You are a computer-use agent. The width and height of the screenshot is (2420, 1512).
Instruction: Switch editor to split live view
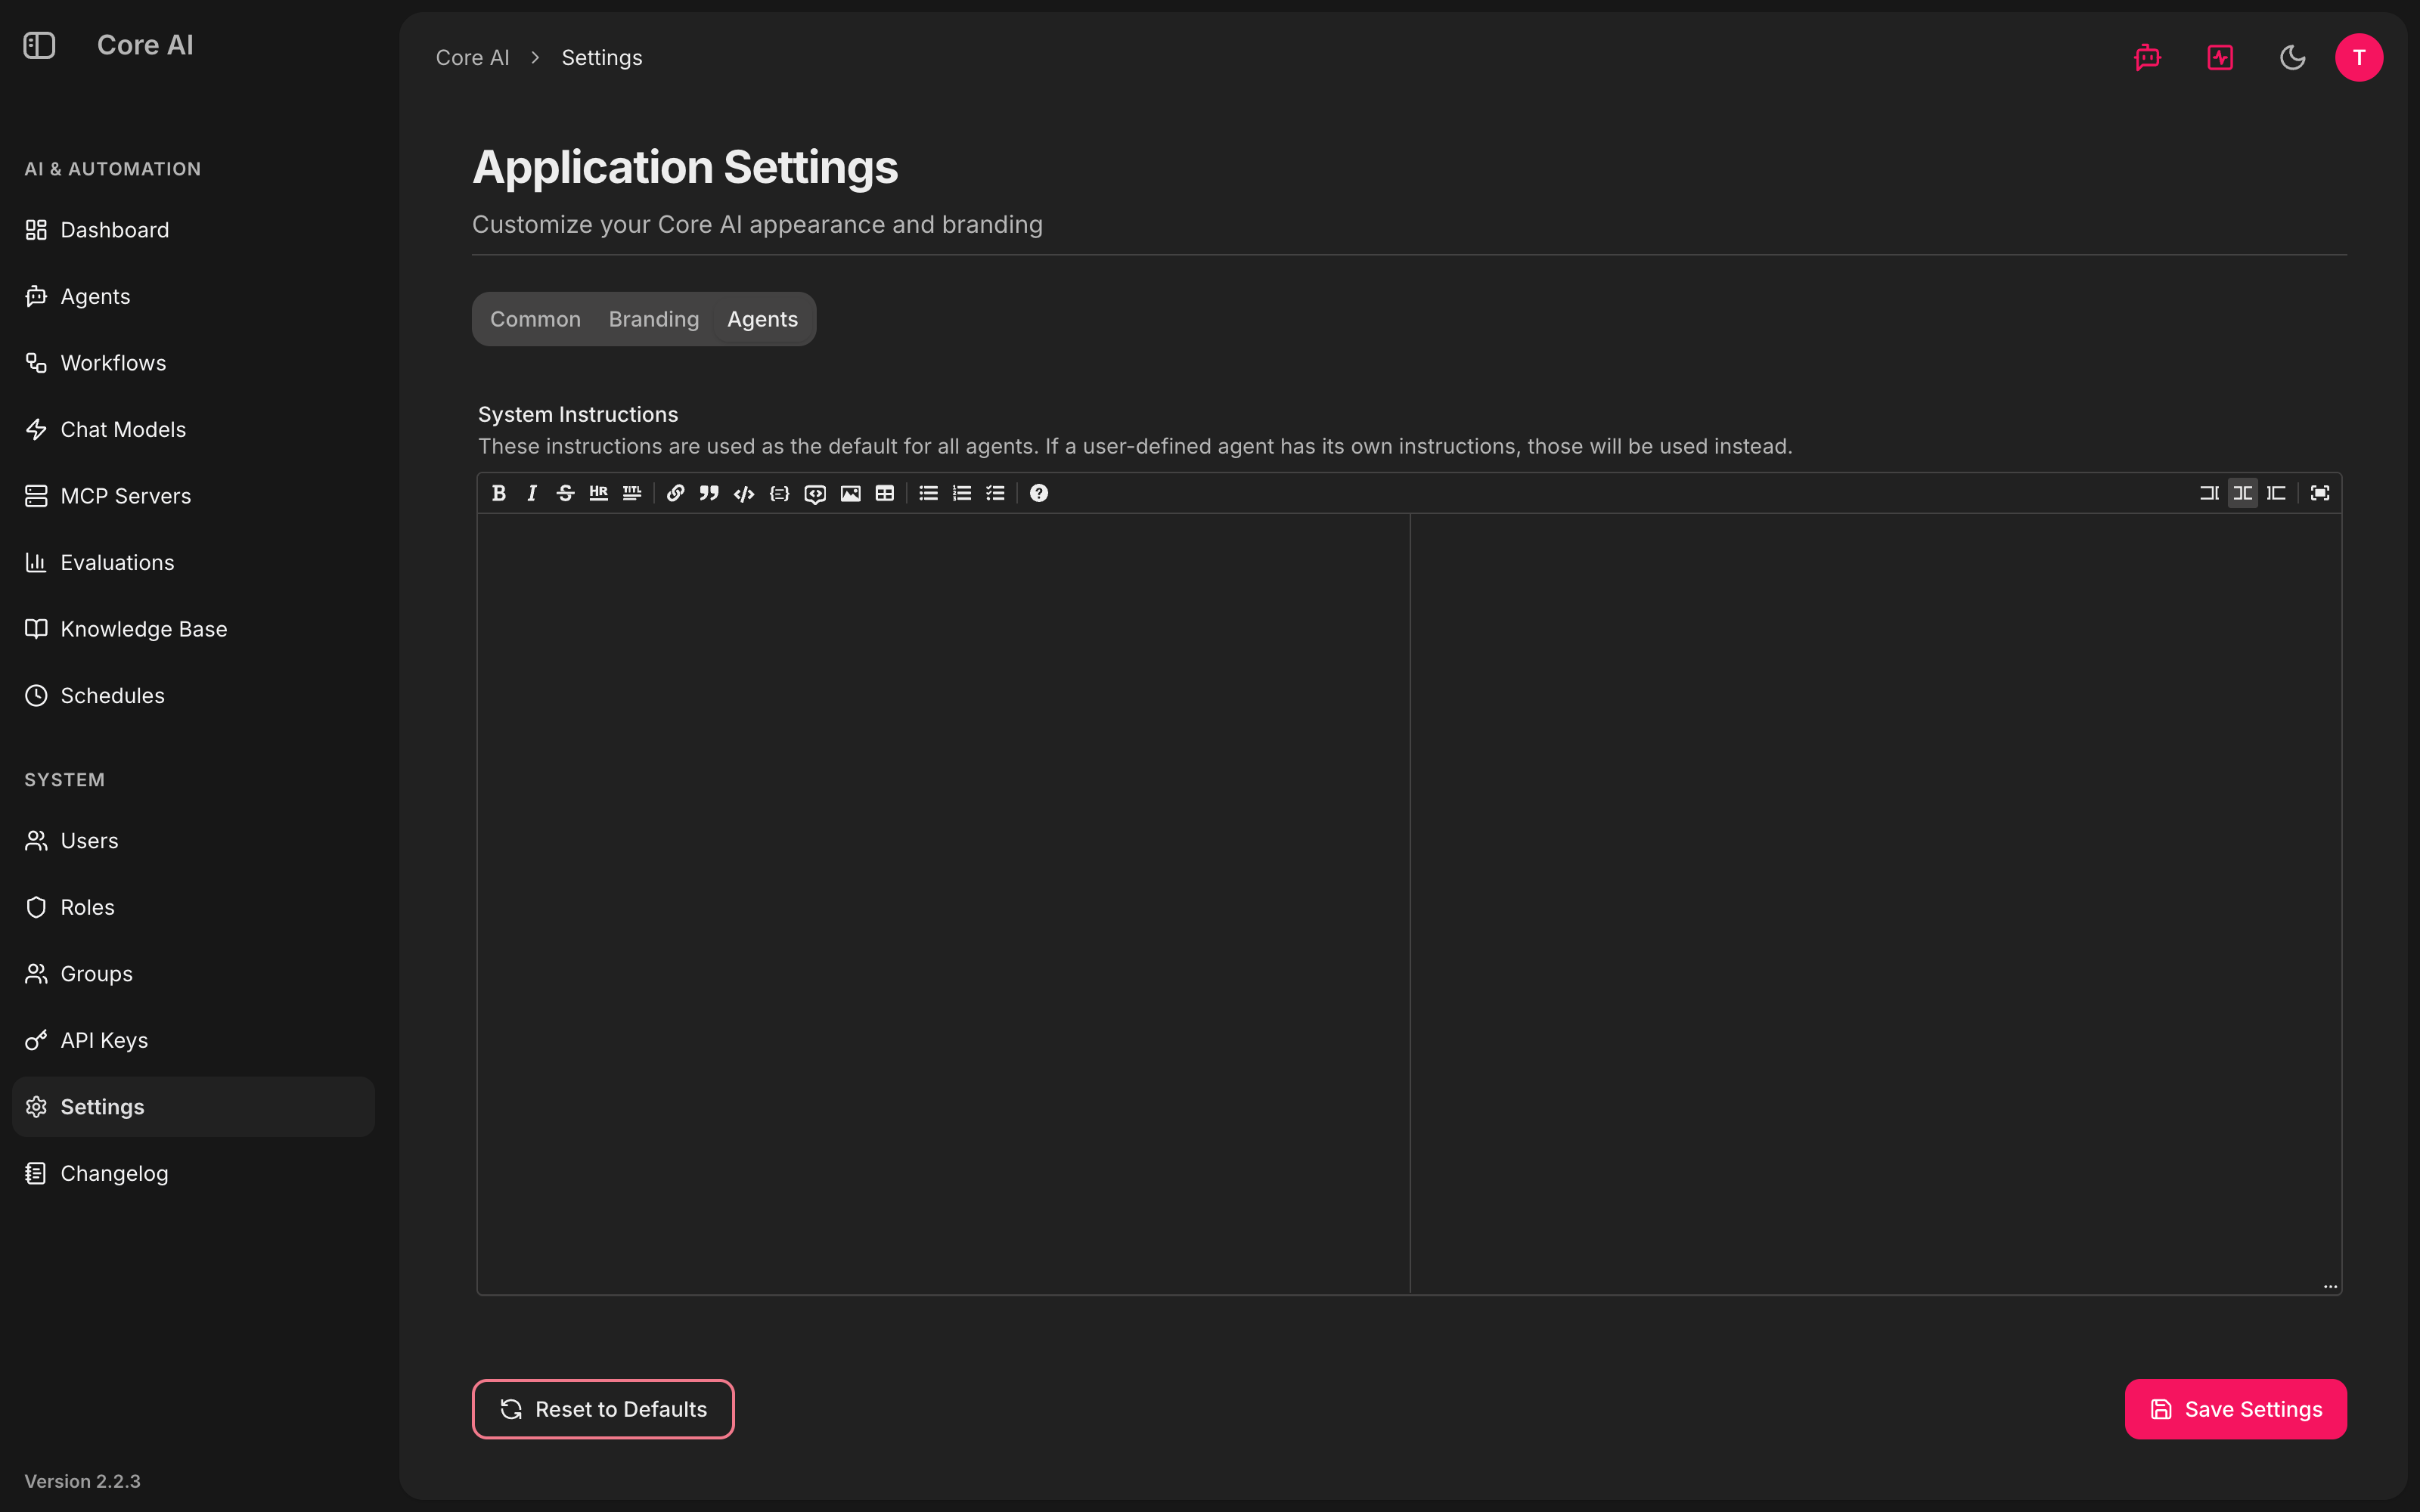click(x=2243, y=493)
